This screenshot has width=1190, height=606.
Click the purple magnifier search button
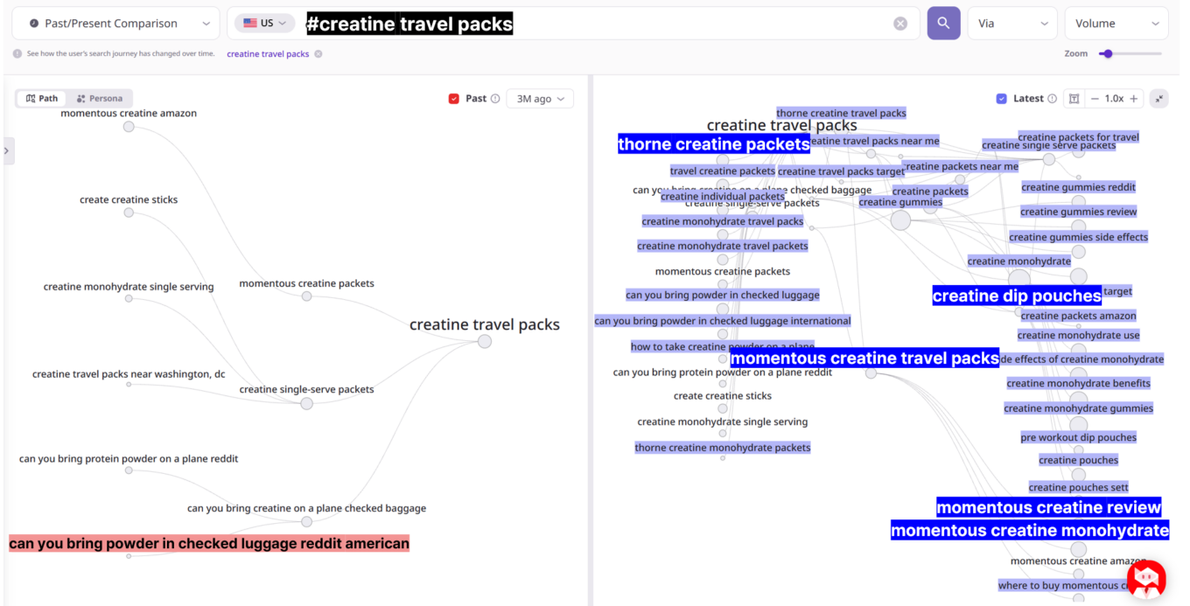(943, 24)
